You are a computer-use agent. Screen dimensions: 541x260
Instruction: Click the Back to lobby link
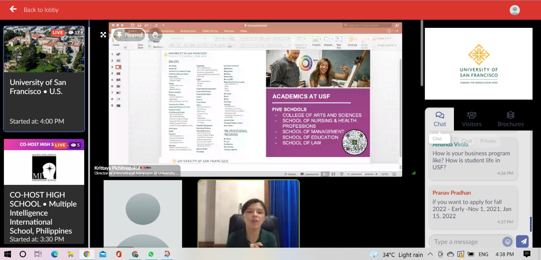tap(41, 10)
